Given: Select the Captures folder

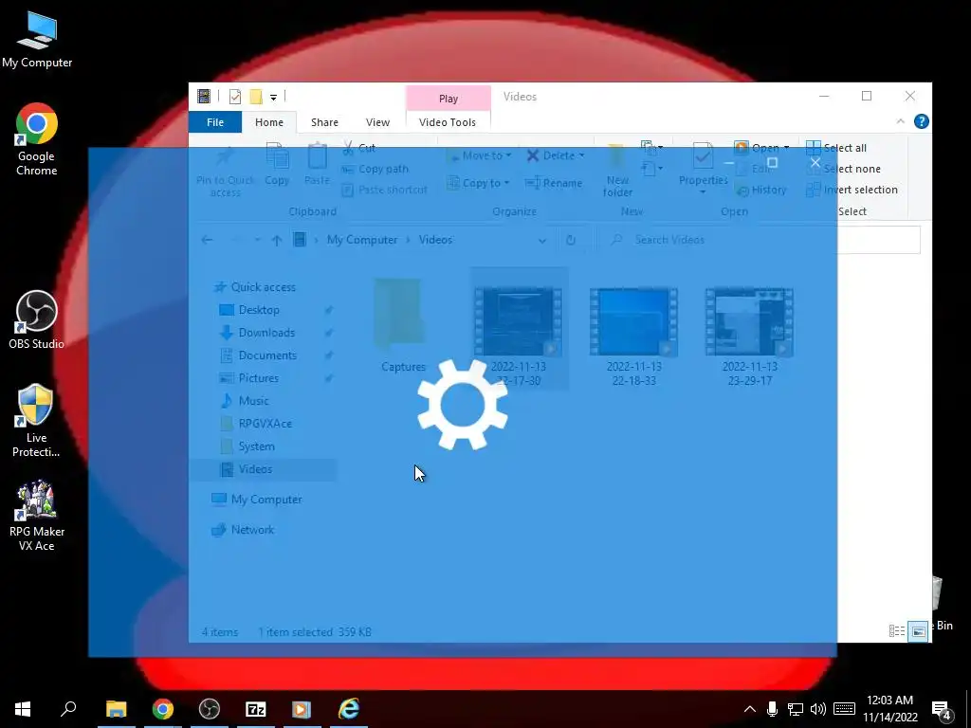Looking at the screenshot, I should [402, 326].
